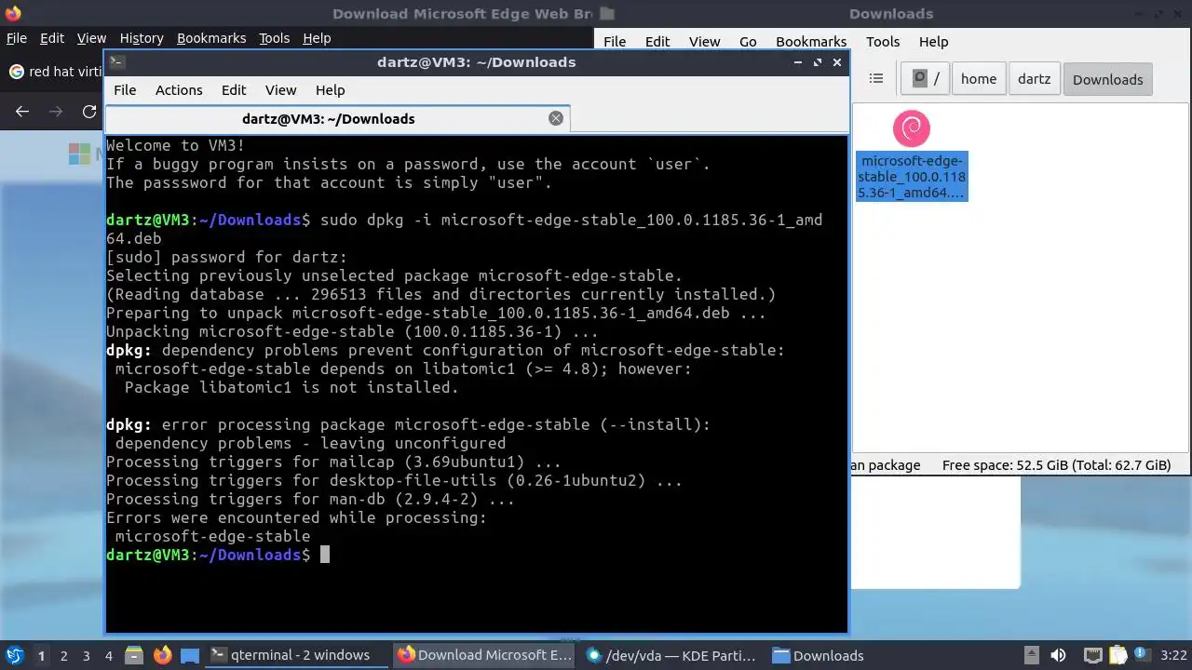This screenshot has height=670, width=1192.
Task: Reload the Firefox page
Action: 89,112
